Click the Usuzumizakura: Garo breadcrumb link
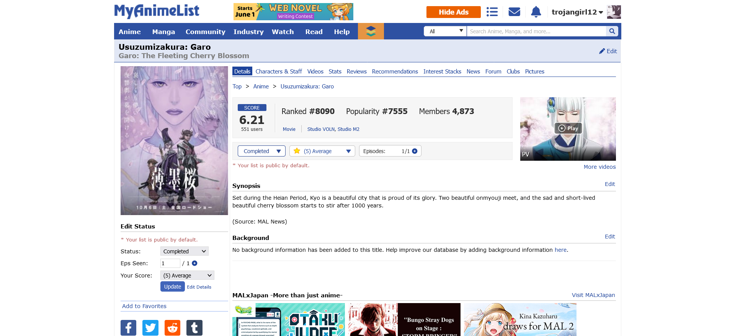The height and width of the screenshot is (336, 735). [307, 86]
